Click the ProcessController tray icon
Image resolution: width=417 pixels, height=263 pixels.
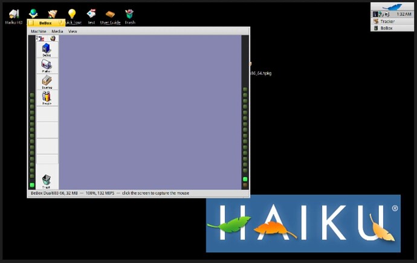[x=375, y=14]
